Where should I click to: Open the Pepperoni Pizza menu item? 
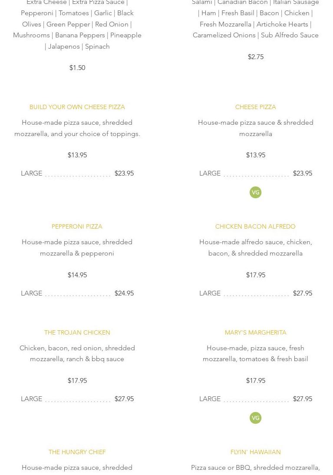point(77,226)
